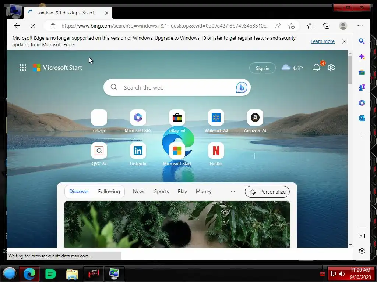The width and height of the screenshot is (377, 282).
Task: Select the Discover feed tab
Action: (x=79, y=191)
